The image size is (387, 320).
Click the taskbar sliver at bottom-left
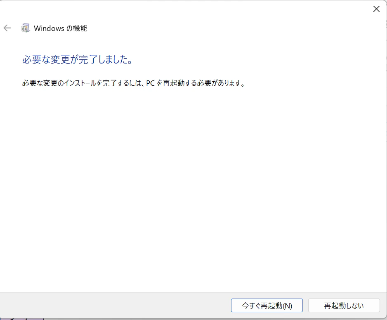(21, 318)
